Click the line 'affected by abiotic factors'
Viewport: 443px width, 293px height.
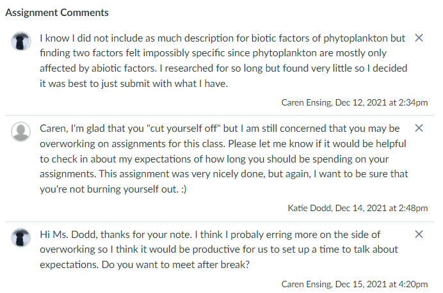point(223,68)
